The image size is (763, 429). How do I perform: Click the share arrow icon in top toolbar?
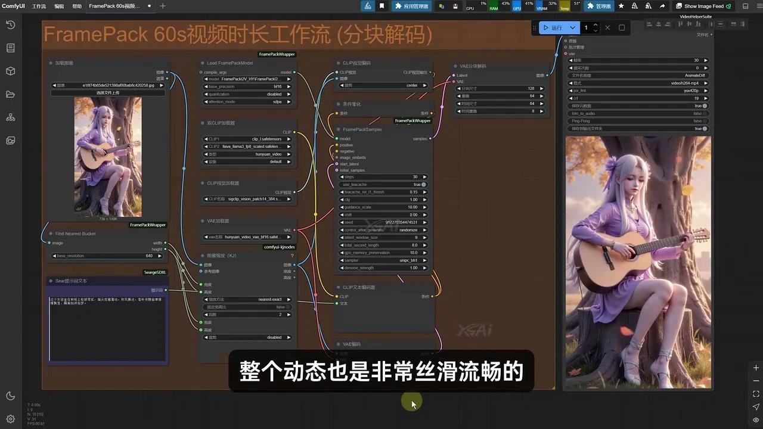(662, 7)
